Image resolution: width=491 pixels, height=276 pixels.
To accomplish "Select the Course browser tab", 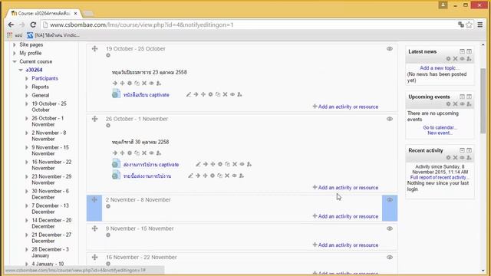I will (x=44, y=14).
